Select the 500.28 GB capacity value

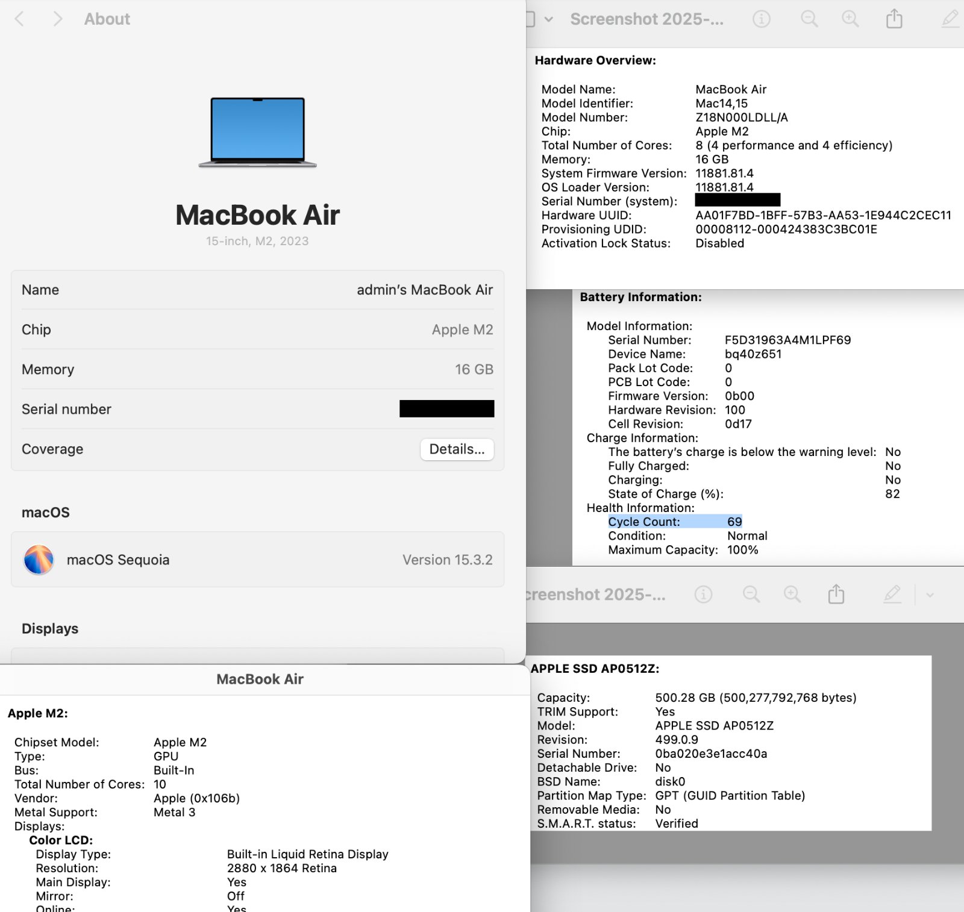point(756,698)
